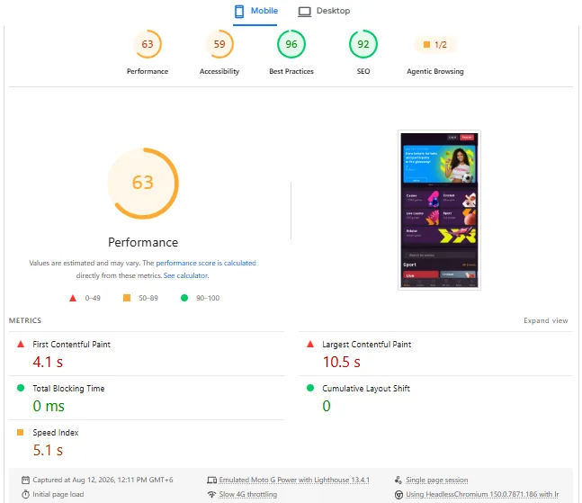Click the Desktop laptop icon
Image resolution: width=582 pixels, height=503 pixels.
[305, 12]
